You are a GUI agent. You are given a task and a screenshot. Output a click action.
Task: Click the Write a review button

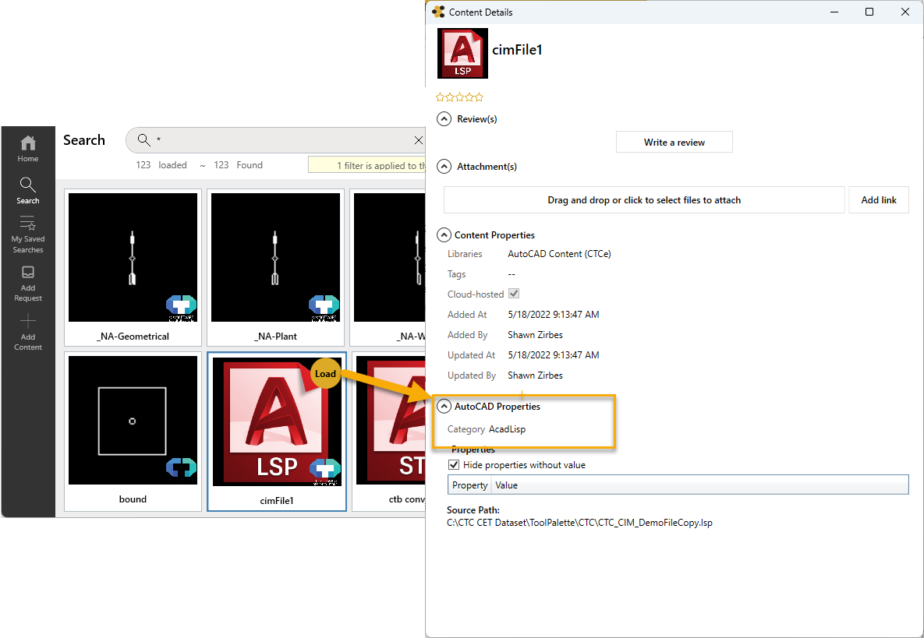click(674, 142)
